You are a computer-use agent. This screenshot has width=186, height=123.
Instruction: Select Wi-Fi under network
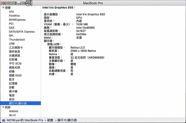12,115
